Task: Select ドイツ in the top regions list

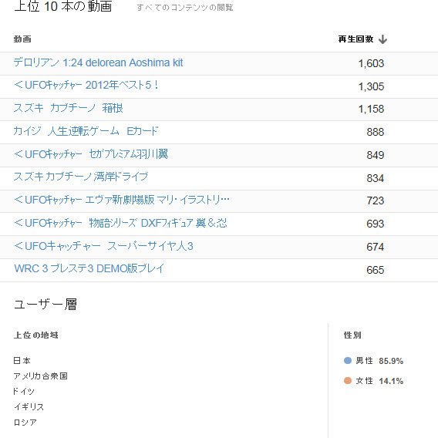Action: 24,392
